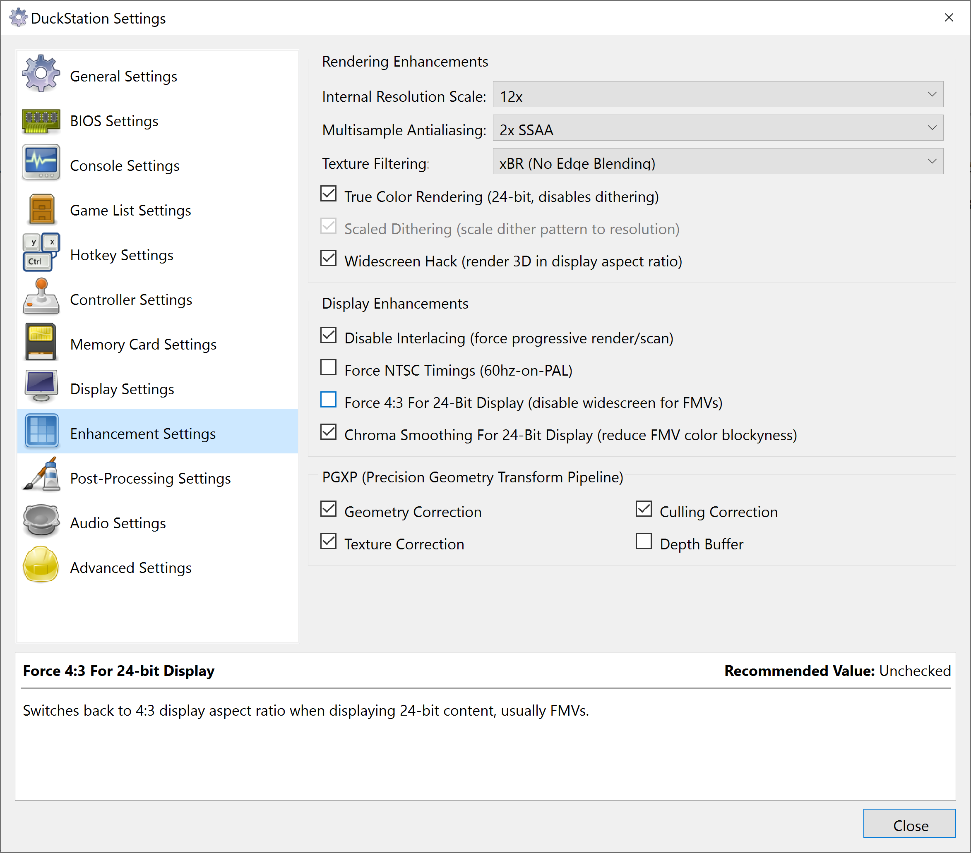
Task: Expand the Texture Filtering dropdown
Action: [x=718, y=161]
